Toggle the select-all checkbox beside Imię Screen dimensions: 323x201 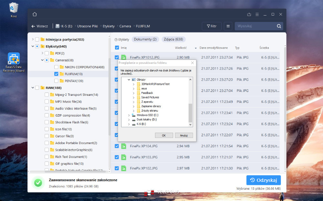pos(117,48)
